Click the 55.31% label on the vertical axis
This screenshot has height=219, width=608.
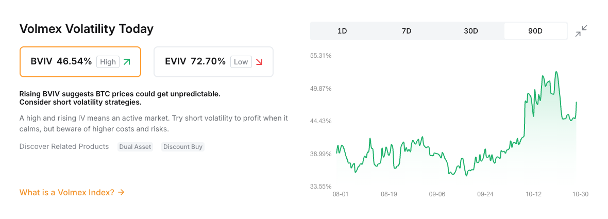(x=320, y=55)
